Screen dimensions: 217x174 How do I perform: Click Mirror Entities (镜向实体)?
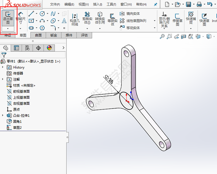(130, 14)
